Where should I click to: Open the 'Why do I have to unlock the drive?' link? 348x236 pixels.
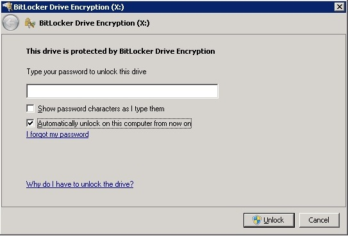tap(80, 184)
